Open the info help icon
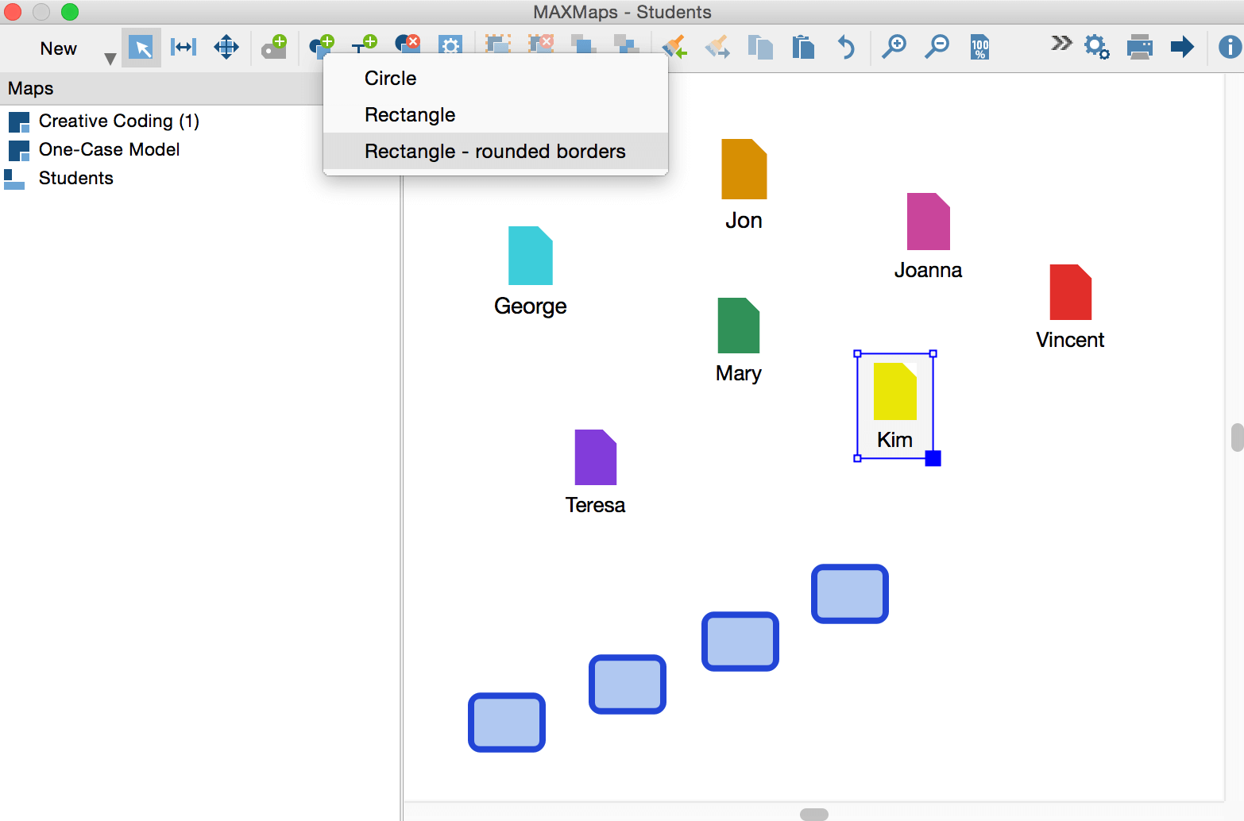Viewport: 1244px width, 821px height. 1230,47
